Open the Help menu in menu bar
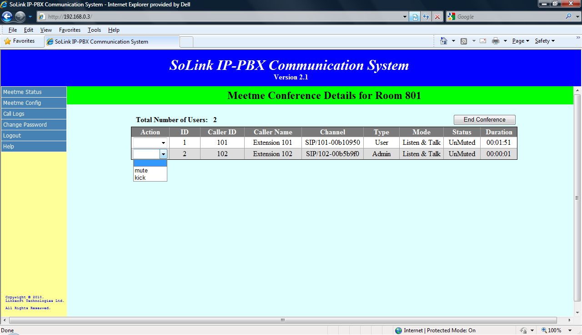Image resolution: width=582 pixels, height=335 pixels. click(114, 30)
